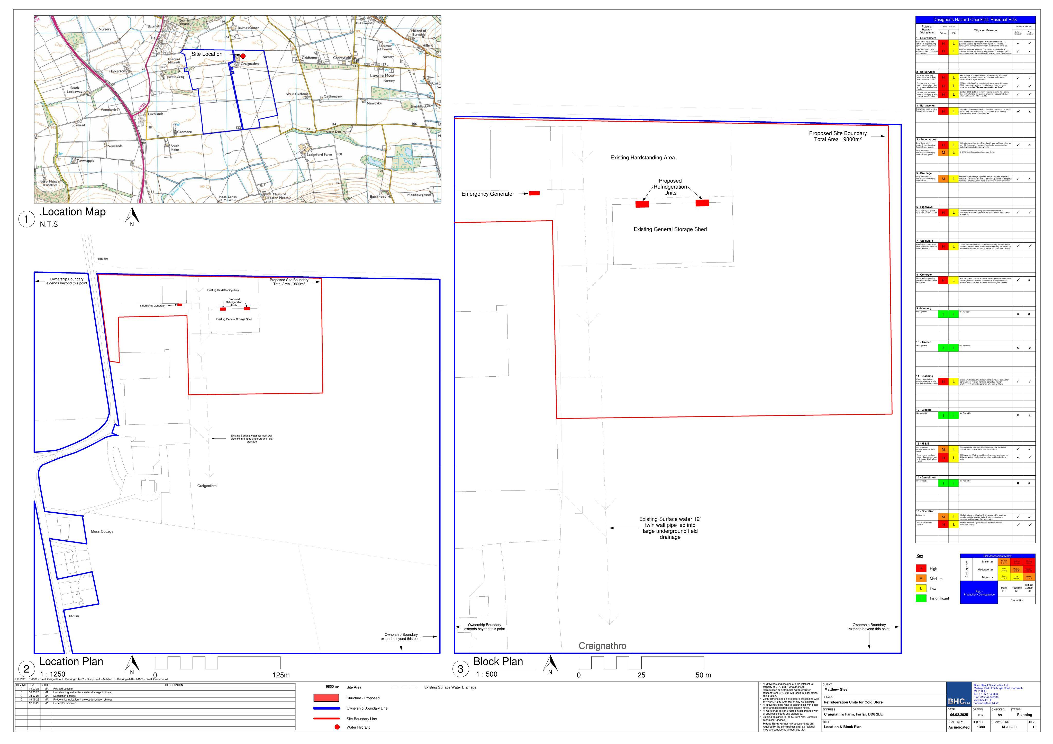Click the left Proposed Refrigeration Unit in Block Plan

642,204
